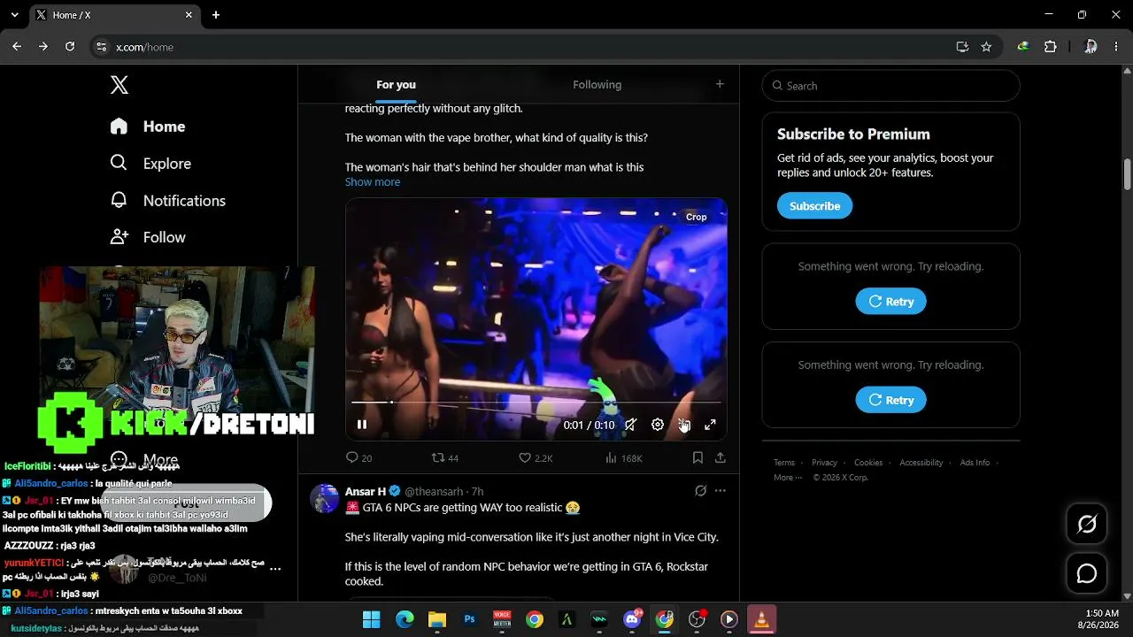This screenshot has height=637, width=1133.
Task: Retry loading the upper failed panel
Action: pos(890,302)
